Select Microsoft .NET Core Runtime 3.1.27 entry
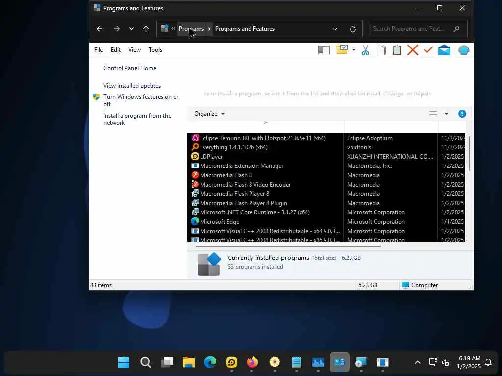 [x=326, y=212]
